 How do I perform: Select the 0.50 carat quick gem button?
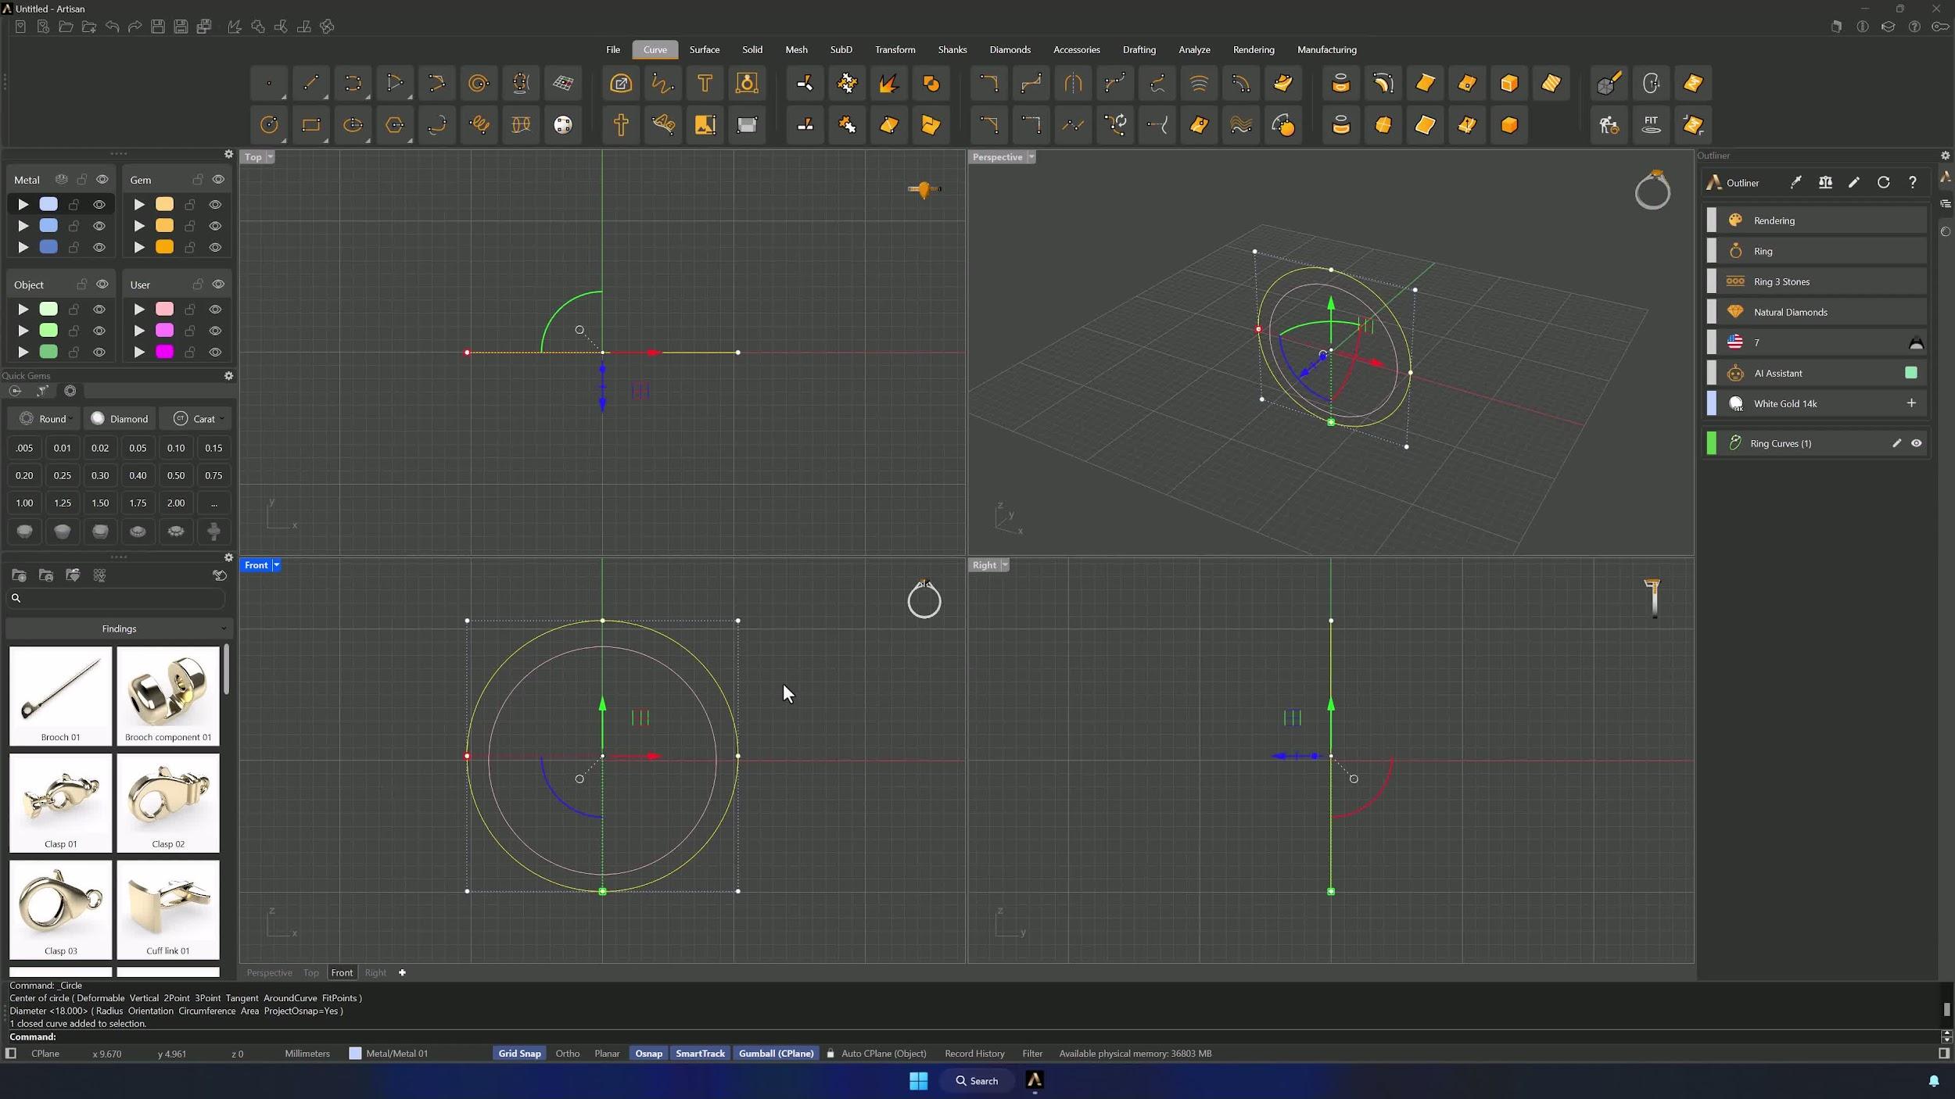176,475
